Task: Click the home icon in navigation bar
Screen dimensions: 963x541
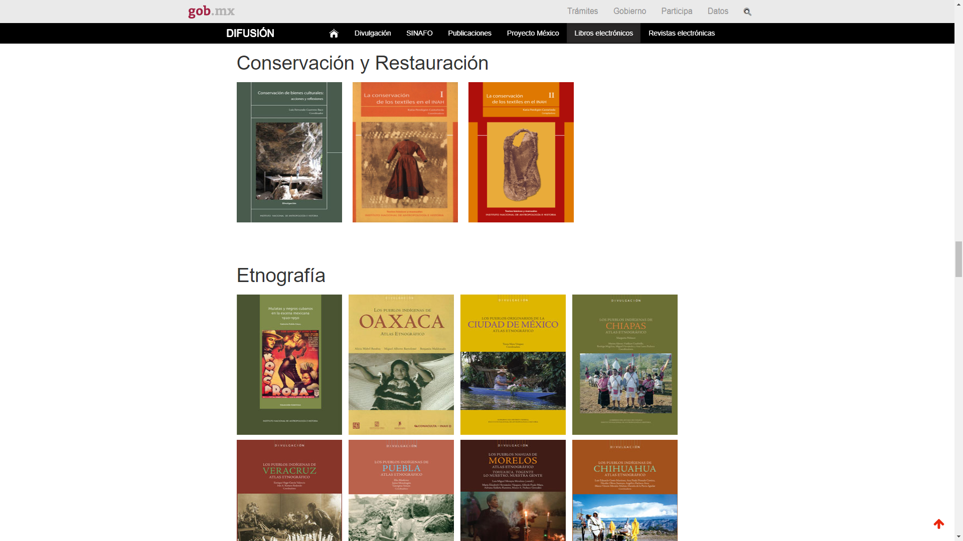Action: (334, 34)
